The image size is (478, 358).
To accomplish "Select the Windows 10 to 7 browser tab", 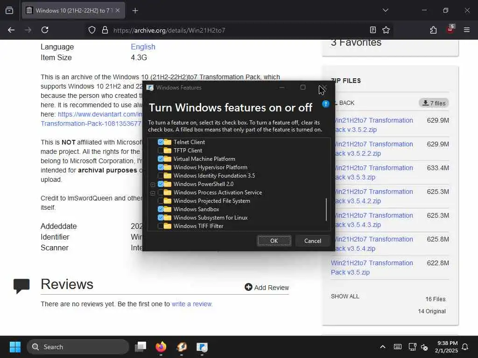I will 73,11.
